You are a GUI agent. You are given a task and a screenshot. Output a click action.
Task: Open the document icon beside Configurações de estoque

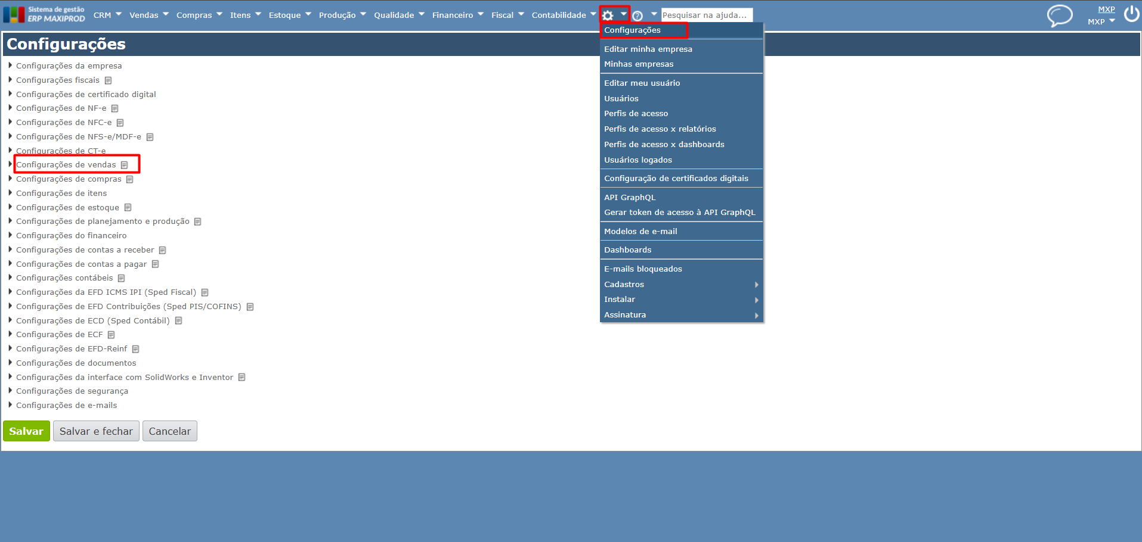point(128,208)
